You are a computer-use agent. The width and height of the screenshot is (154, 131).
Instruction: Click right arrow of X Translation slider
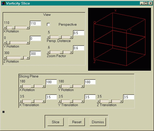[44, 101]
